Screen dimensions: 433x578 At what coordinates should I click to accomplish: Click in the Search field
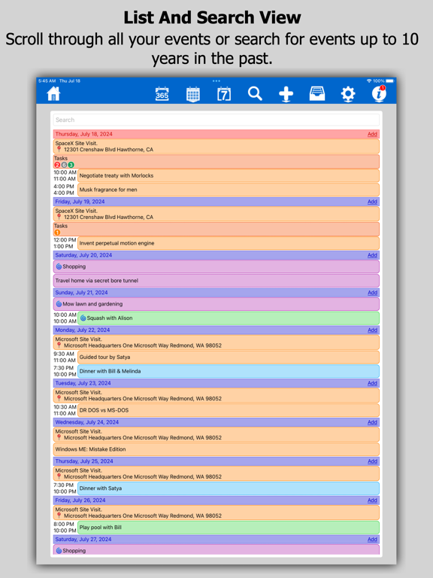point(216,120)
